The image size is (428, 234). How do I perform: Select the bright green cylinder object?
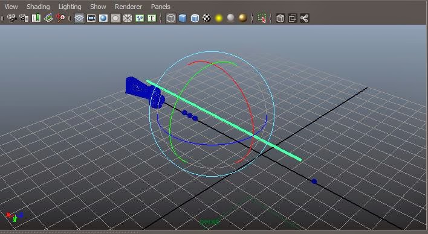tap(224, 121)
